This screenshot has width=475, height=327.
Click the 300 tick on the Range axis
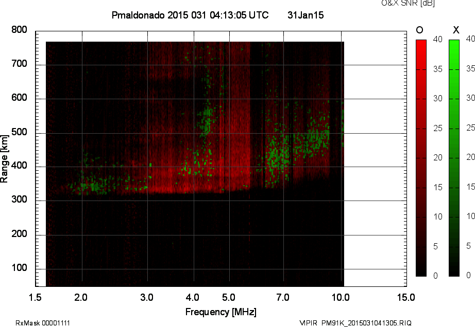(x=19, y=199)
